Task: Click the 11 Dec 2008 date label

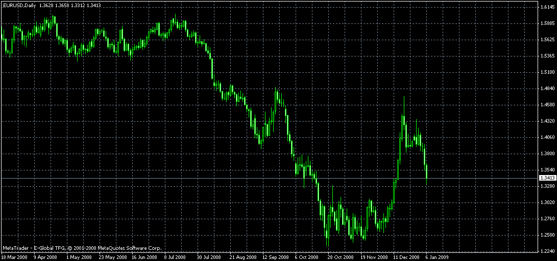Action: pyautogui.click(x=406, y=257)
